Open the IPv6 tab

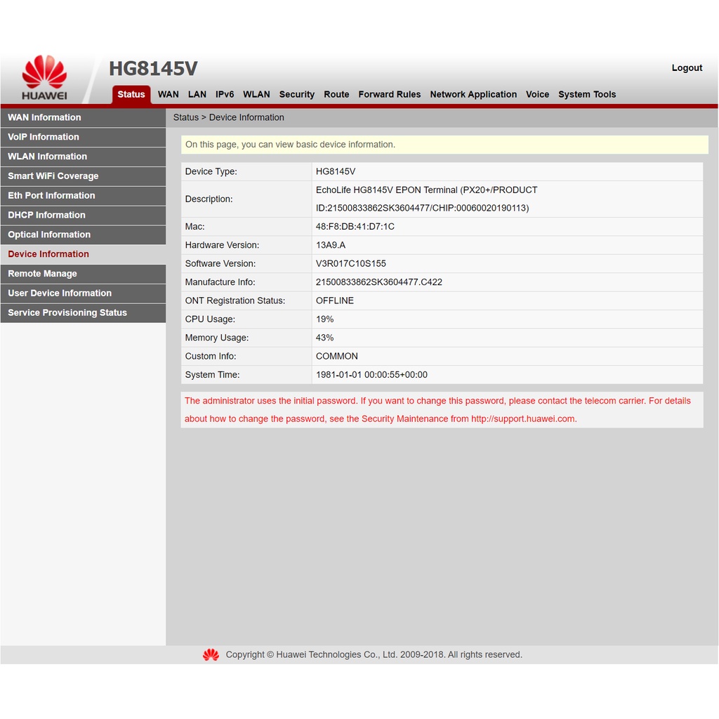coord(225,95)
